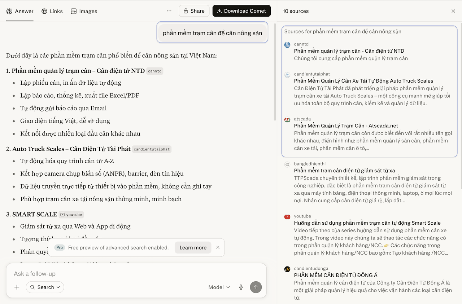Open the Search mode dropdown

pyautogui.click(x=45, y=287)
